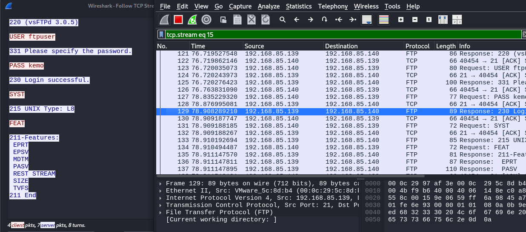The image size is (526, 232).
Task: Click the go to first packet icon
Action: pyautogui.click(x=339, y=20)
